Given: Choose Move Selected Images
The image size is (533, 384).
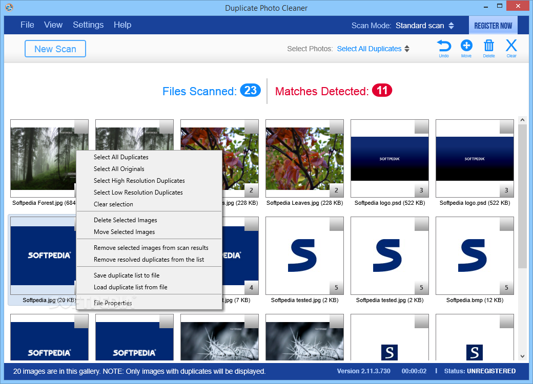Looking at the screenshot, I should 149,232.
